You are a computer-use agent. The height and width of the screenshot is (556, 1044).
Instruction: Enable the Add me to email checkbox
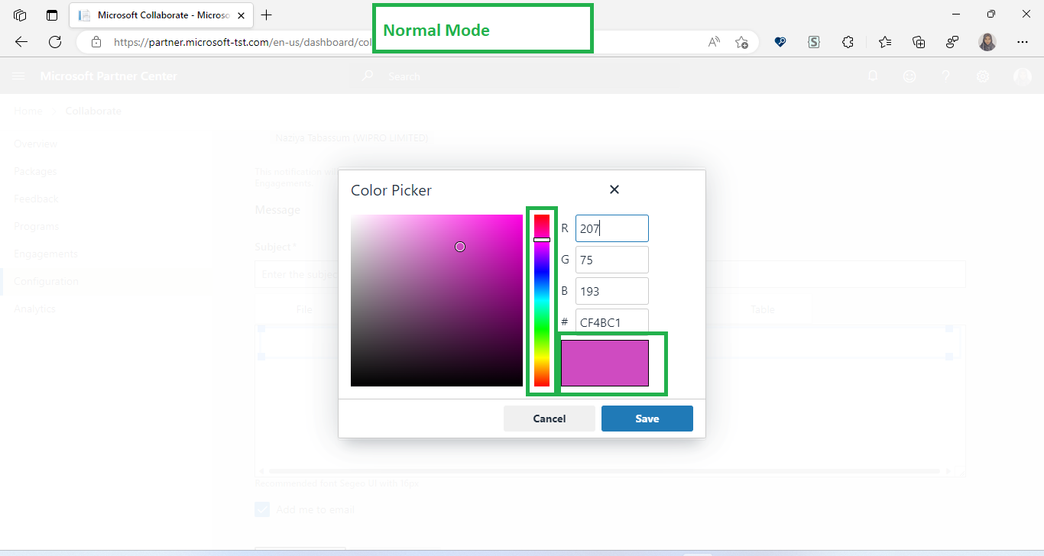click(x=262, y=509)
